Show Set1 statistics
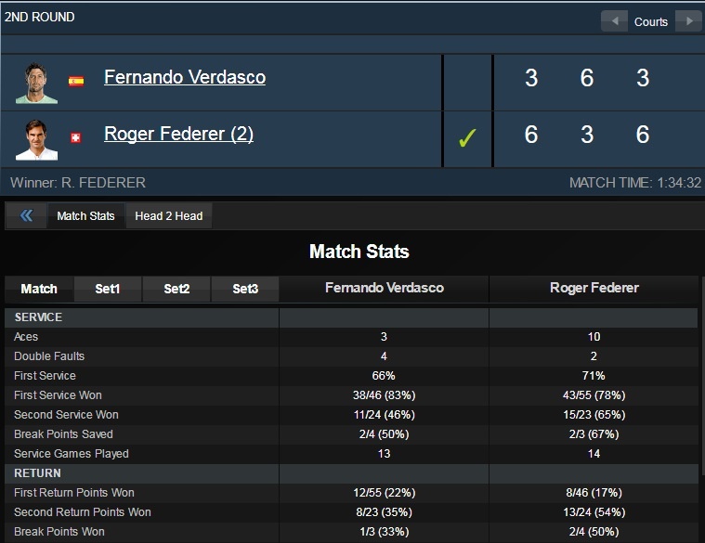This screenshot has width=705, height=543. (x=108, y=289)
